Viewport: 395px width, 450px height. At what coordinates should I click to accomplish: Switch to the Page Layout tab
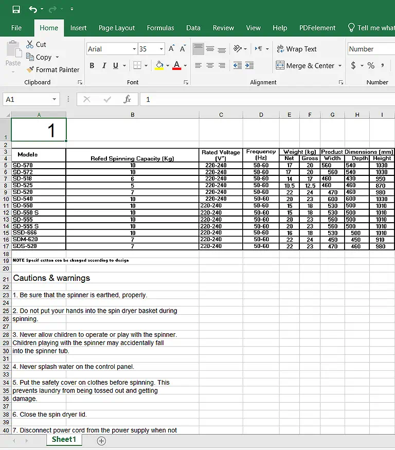117,28
